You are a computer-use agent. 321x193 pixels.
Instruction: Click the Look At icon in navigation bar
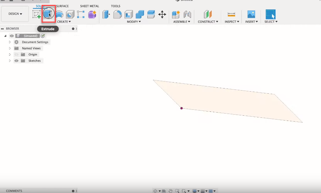click(164, 191)
